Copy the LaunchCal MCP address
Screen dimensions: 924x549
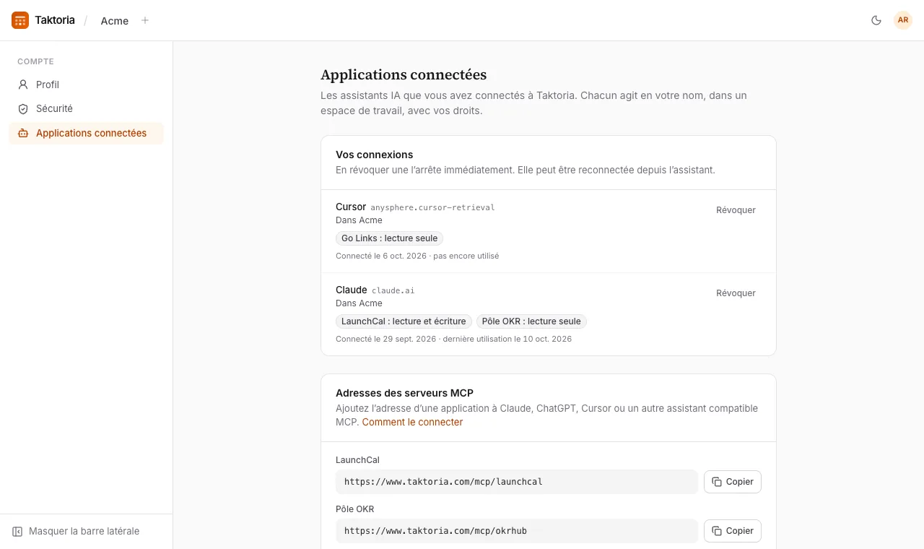pos(733,482)
